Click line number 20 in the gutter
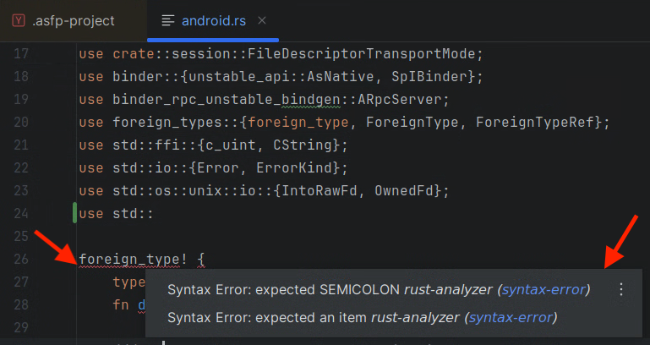The image size is (650, 345). (23, 123)
